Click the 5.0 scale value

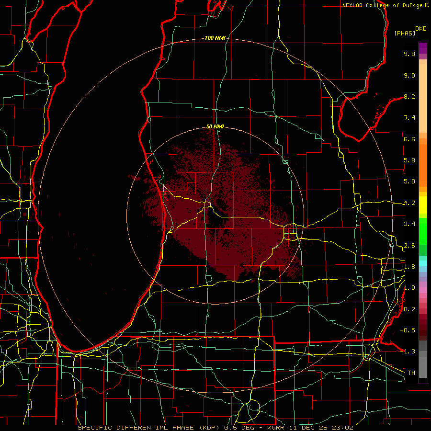coord(409,181)
